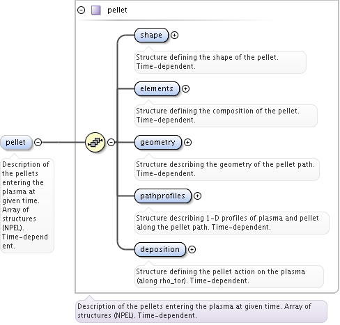The width and height of the screenshot is (340, 325).
Task: Collapse the sequence with its minus icon
Action: (x=111, y=142)
